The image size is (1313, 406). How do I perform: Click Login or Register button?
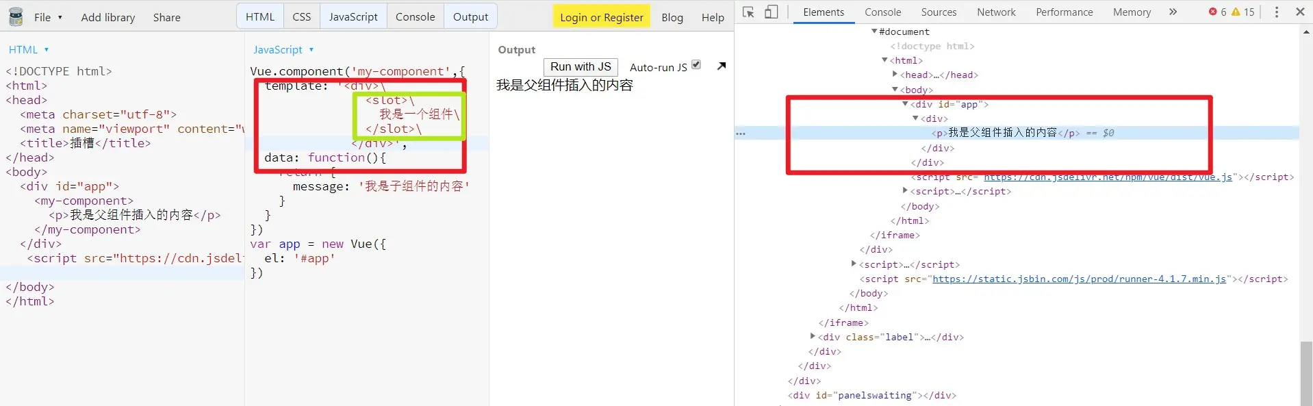tap(602, 17)
